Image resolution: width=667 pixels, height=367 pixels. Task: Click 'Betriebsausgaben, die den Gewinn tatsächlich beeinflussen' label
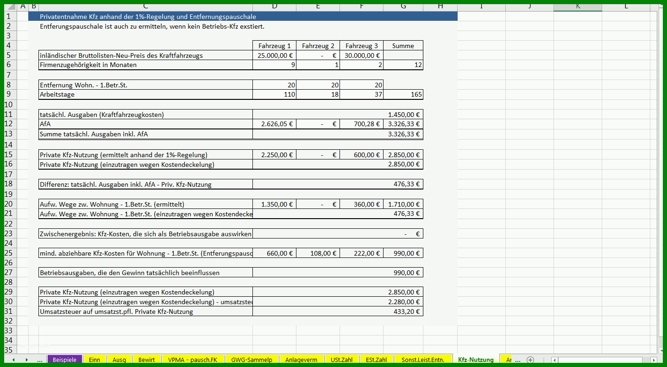[x=145, y=273]
